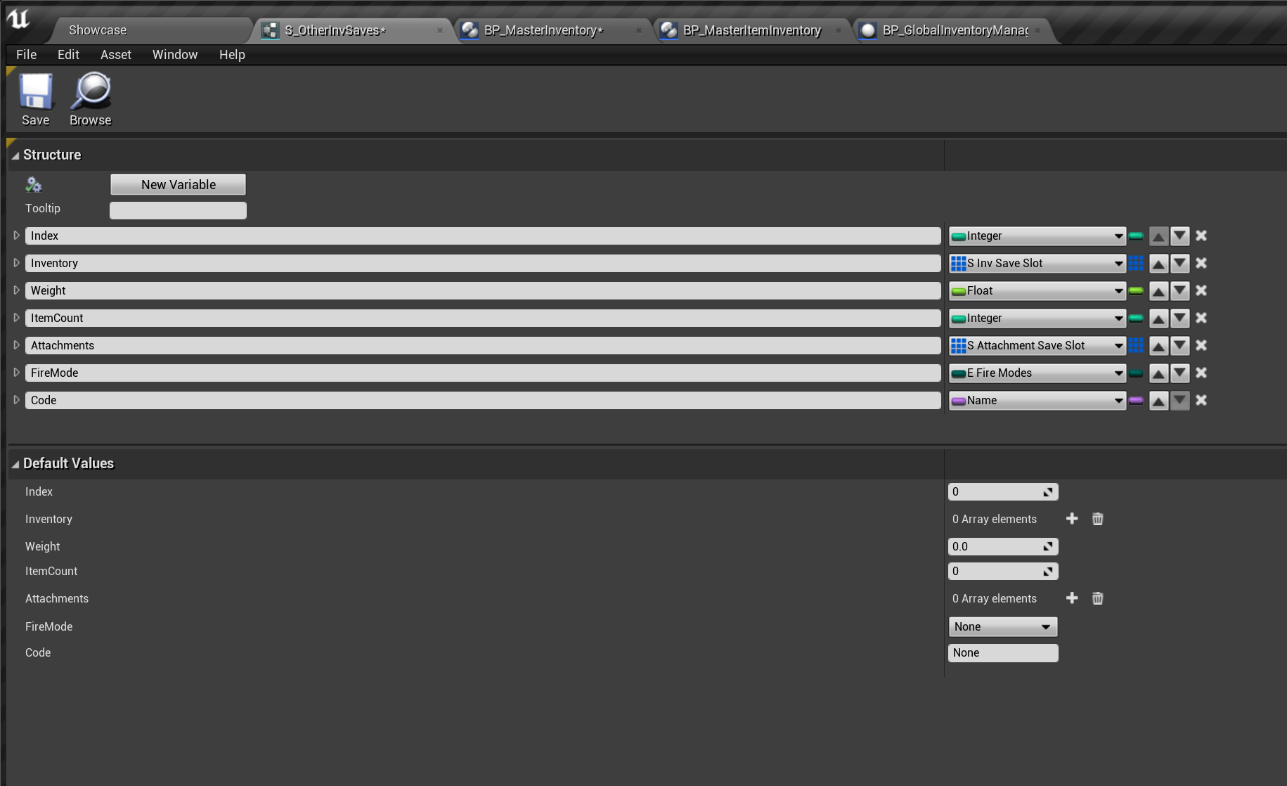Move the Inventory variable down
This screenshot has height=786, width=1287.
pos(1179,264)
